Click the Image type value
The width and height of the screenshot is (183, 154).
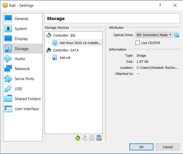click(x=141, y=56)
